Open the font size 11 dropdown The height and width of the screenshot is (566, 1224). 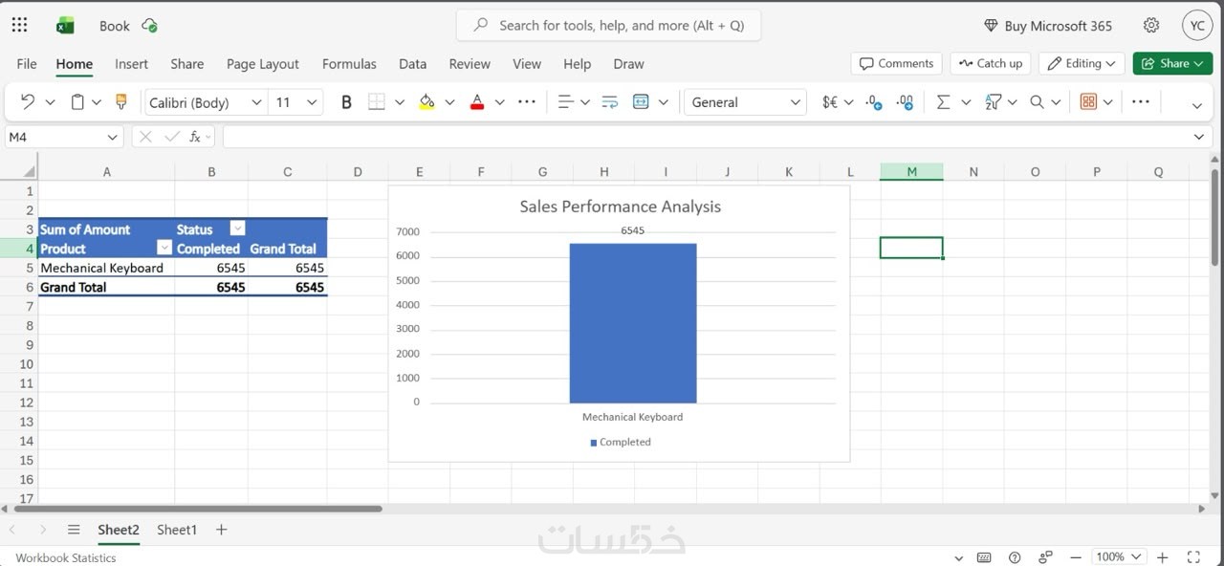coord(312,102)
